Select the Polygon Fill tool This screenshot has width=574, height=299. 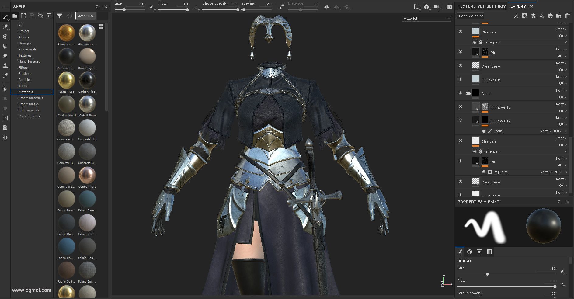tap(5, 46)
